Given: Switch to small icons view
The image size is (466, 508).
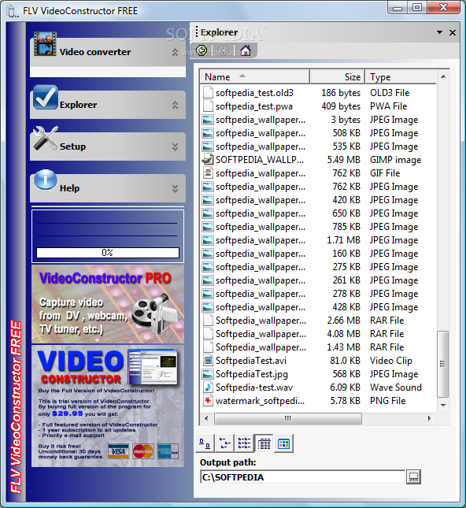Looking at the screenshot, I should (x=225, y=443).
